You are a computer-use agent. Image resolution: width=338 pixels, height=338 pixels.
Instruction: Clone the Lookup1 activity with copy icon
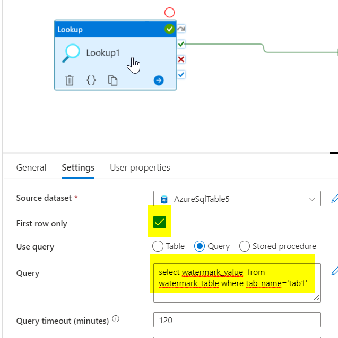(112, 81)
